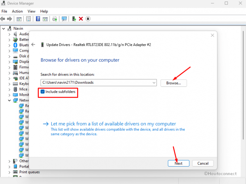This screenshot has height=184, width=246.
Task: Click the Forward arrow toolbar icon
Action: tap(10, 19)
